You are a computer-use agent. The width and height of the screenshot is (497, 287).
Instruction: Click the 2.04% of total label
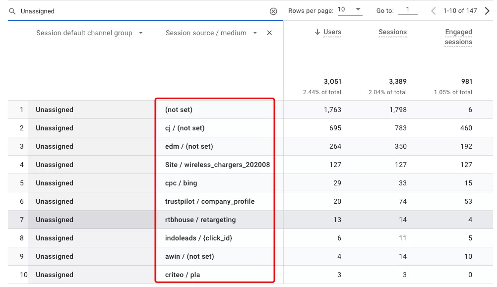pos(387,92)
